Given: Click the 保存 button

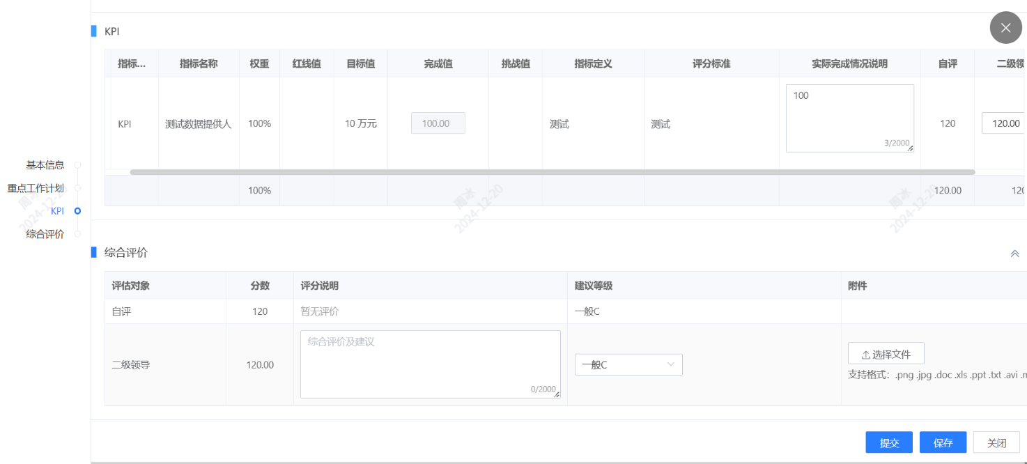Looking at the screenshot, I should click(943, 442).
